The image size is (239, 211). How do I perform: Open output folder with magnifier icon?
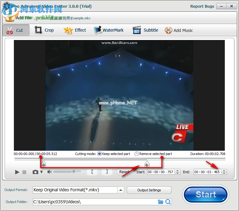point(168,202)
